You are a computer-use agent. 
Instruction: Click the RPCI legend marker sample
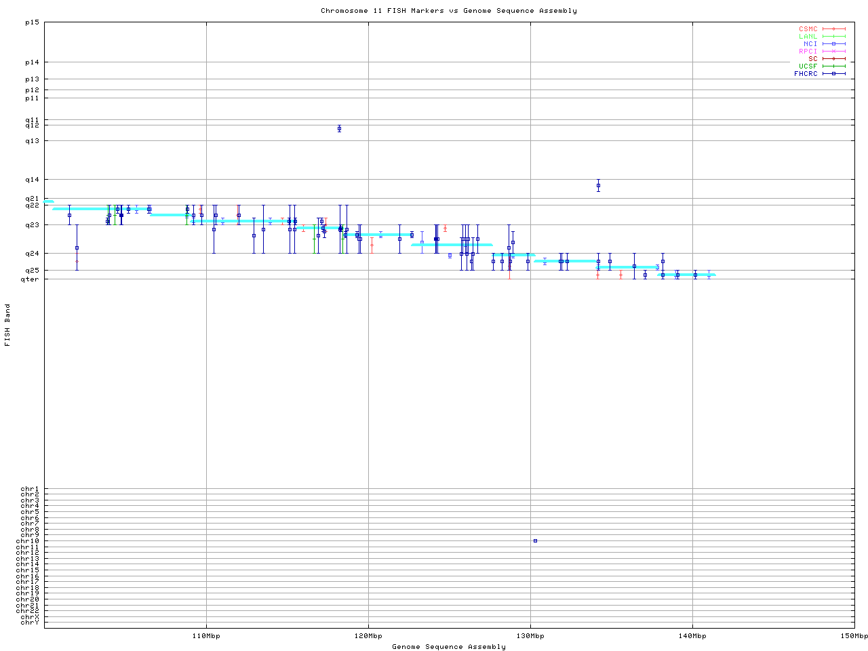833,52
